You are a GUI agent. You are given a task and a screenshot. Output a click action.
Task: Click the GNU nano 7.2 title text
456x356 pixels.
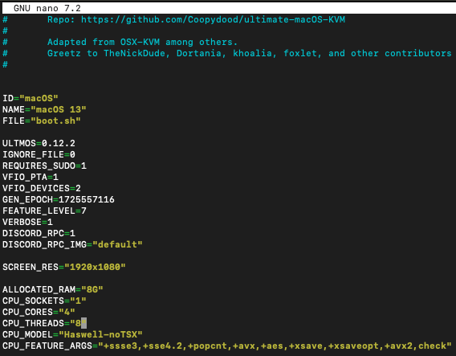(x=47, y=8)
